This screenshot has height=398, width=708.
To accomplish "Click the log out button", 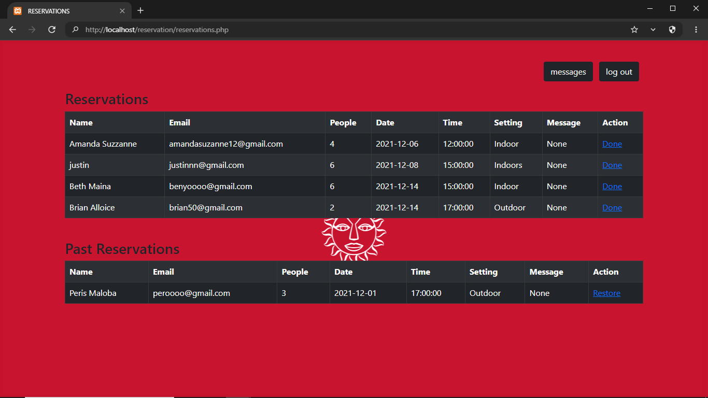I will click(x=619, y=72).
